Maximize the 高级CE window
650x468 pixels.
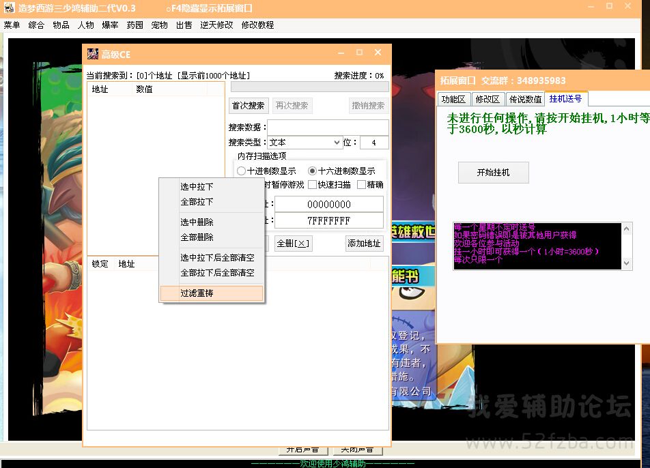359,53
